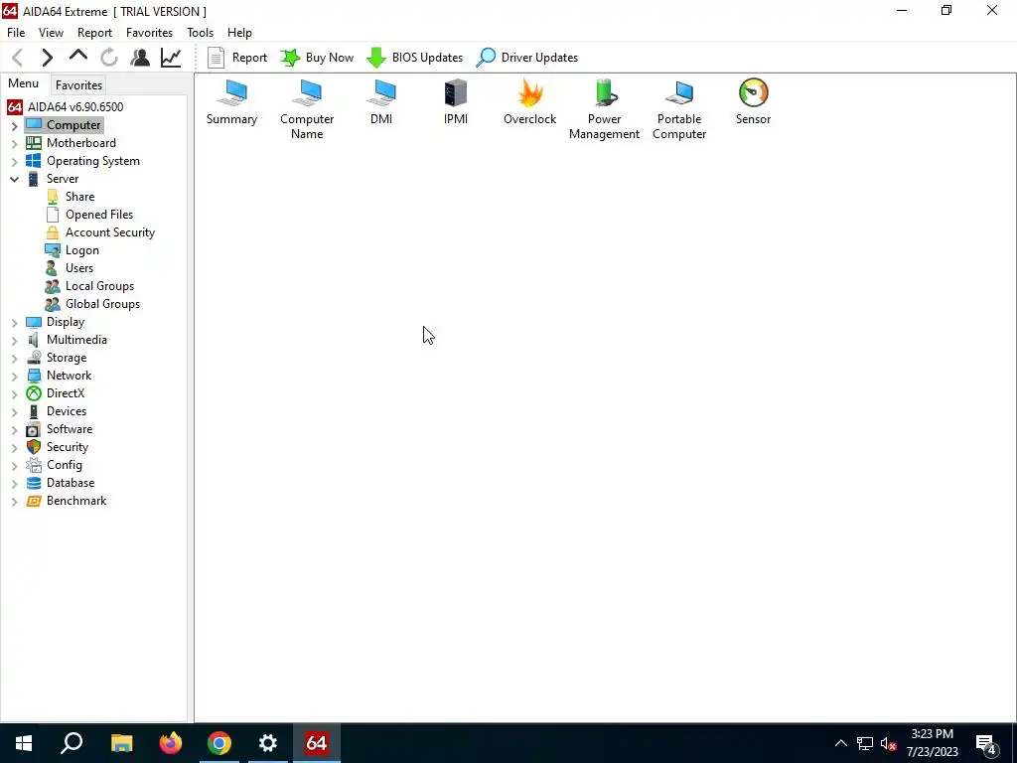Image resolution: width=1017 pixels, height=763 pixels.
Task: Open the Help menu
Action: (x=239, y=33)
